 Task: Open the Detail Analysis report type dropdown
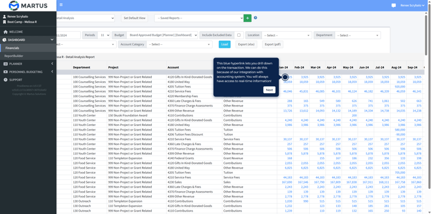[x=86, y=18]
